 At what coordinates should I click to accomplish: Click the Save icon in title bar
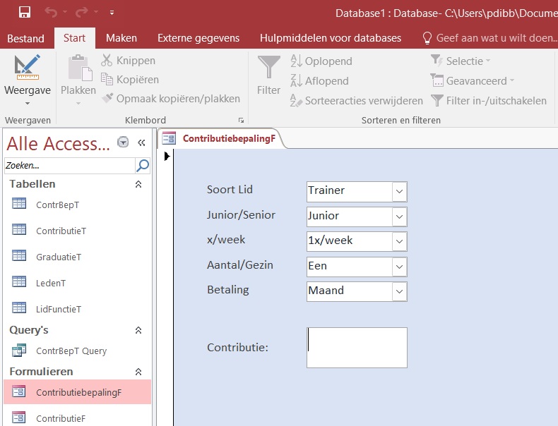[25, 13]
